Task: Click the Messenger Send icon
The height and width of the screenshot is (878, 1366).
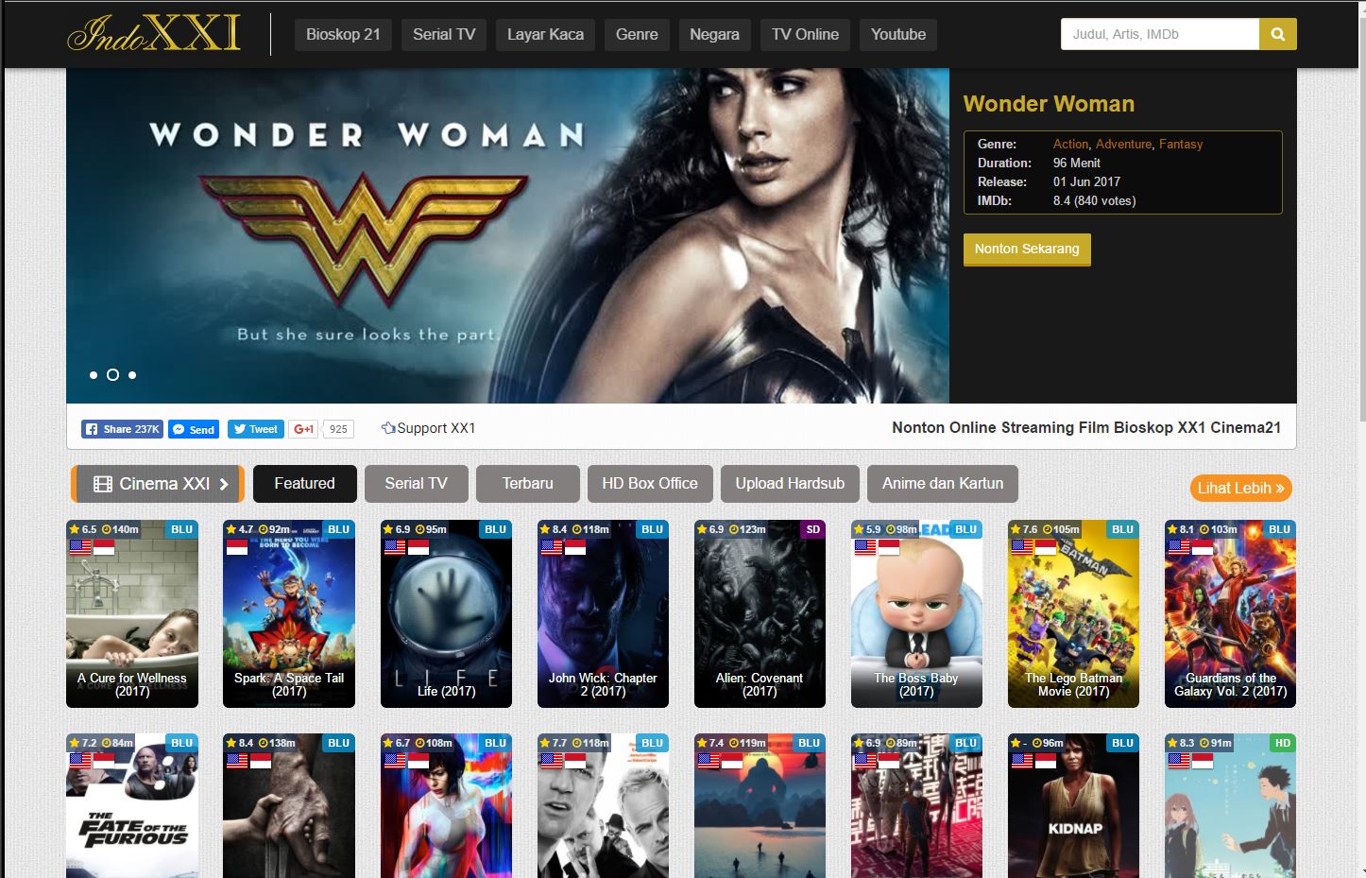Action: (x=179, y=428)
